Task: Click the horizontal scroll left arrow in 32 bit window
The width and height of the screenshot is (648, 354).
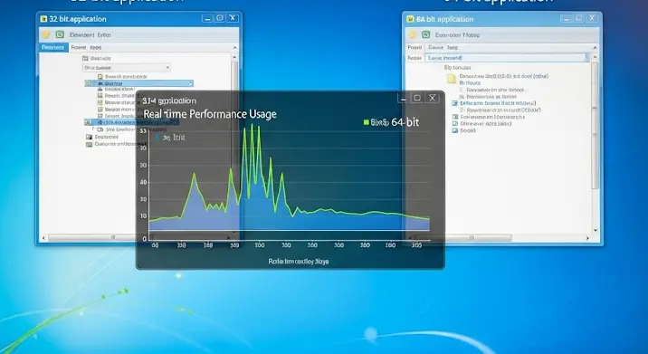Action: tap(43, 238)
